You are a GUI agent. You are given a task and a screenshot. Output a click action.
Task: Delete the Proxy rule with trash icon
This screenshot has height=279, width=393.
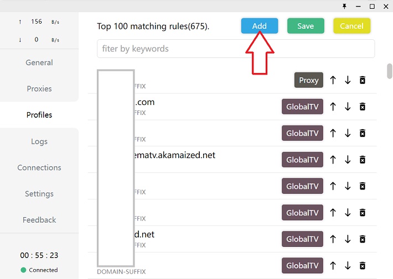pos(363,80)
